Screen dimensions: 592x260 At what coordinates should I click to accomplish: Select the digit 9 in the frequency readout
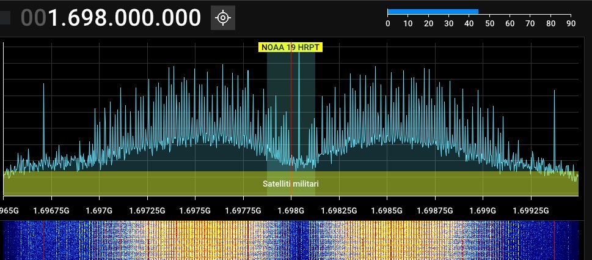pyautogui.click(x=90, y=18)
